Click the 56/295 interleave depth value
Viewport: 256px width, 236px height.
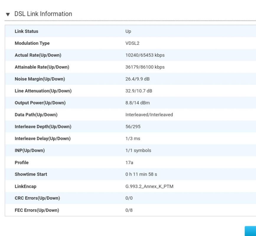coord(133,127)
